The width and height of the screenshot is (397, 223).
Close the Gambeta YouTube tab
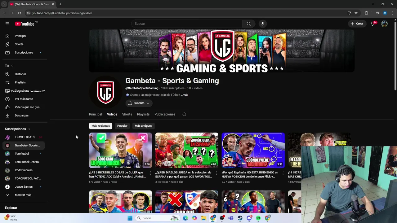[x=53, y=4]
